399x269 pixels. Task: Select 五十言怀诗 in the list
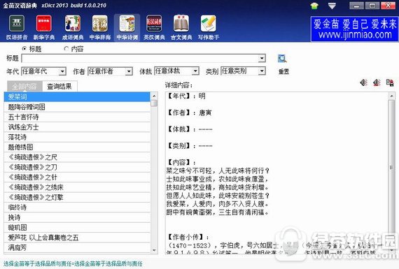[x=77, y=117]
